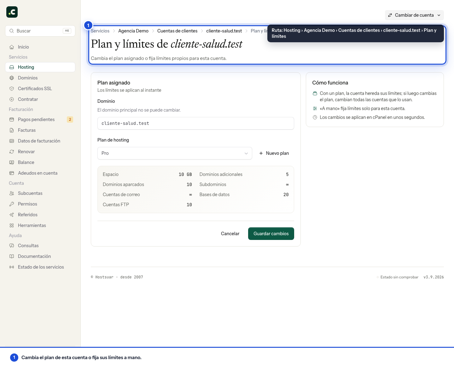
Task: Click the Subcuentas users icon
Action: 12,193
